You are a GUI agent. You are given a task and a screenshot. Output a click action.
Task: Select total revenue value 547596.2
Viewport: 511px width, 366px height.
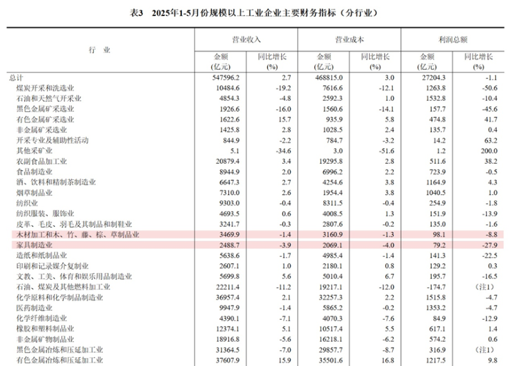pos(225,78)
